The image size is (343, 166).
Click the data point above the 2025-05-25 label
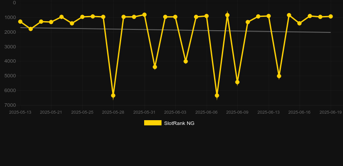click(x=82, y=17)
